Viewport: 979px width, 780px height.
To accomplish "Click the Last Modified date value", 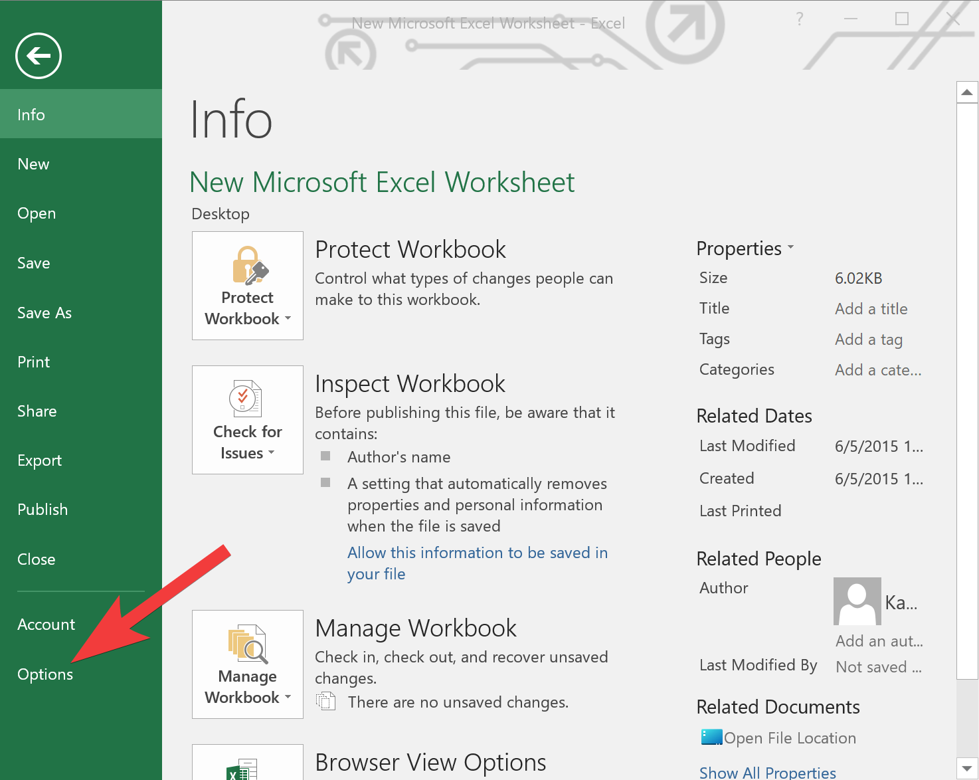I will click(x=879, y=446).
